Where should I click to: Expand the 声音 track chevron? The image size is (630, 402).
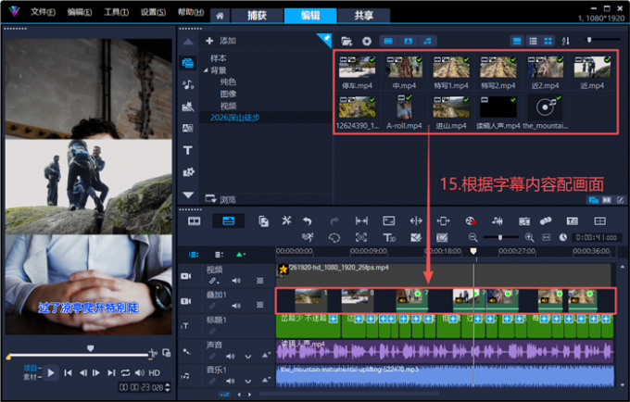[248, 357]
